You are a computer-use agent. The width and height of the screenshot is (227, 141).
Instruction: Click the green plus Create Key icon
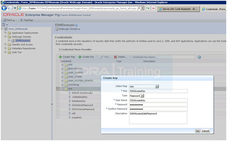click(x=80, y=57)
